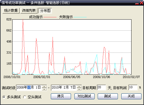Click 关闭 to close the dialog
The width and height of the screenshot is (144, 105).
pos(131,96)
